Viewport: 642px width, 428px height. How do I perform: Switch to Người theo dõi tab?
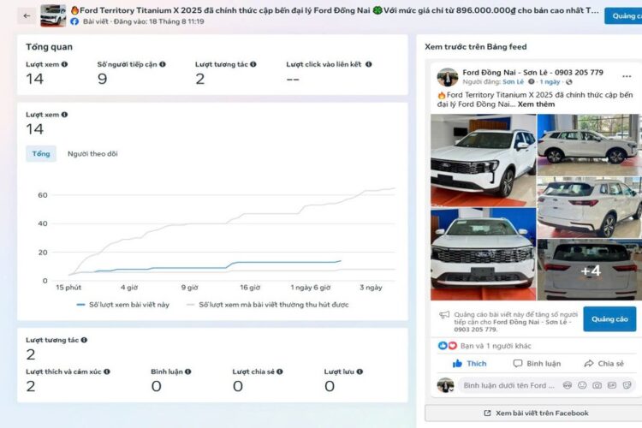coord(92,154)
